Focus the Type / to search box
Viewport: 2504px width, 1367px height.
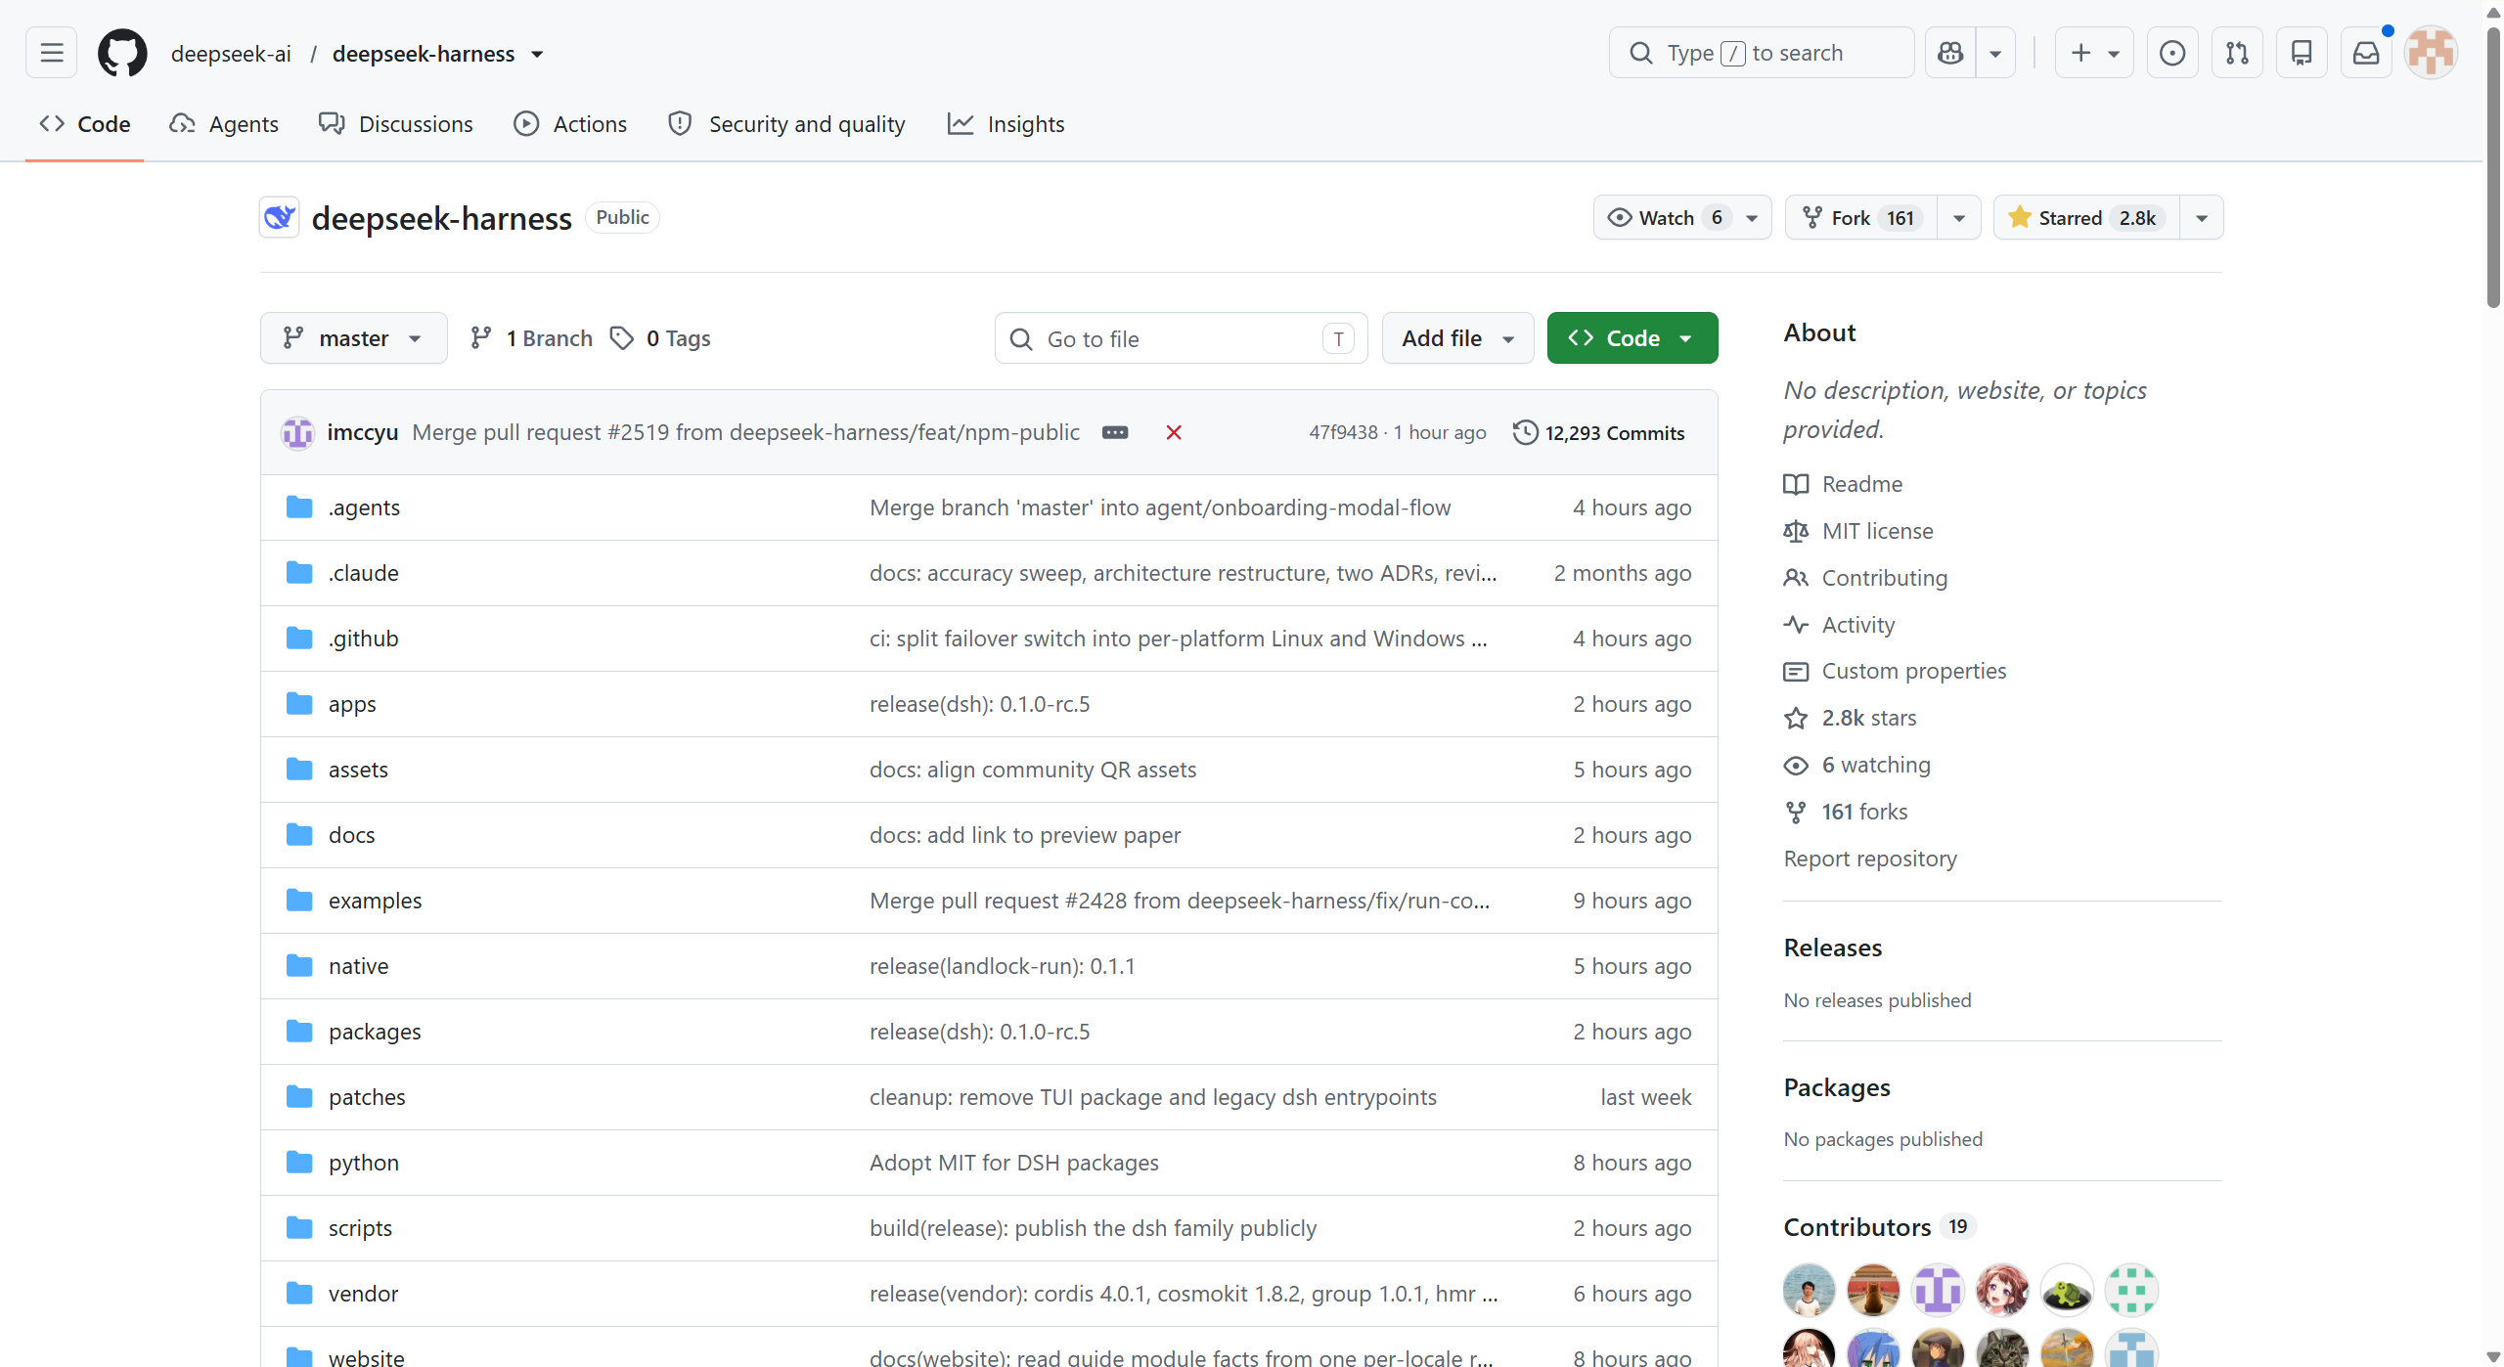[1762, 53]
